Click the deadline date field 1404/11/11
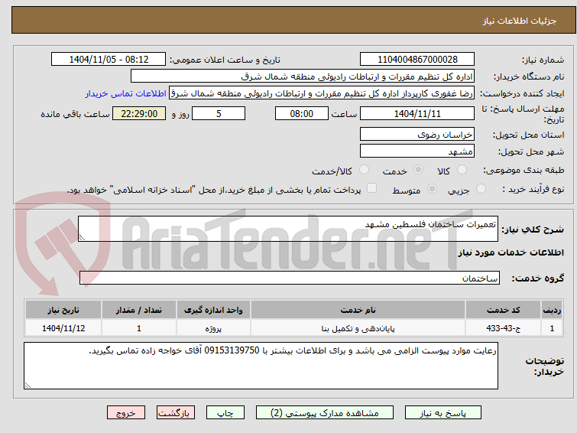 pyautogui.click(x=417, y=113)
